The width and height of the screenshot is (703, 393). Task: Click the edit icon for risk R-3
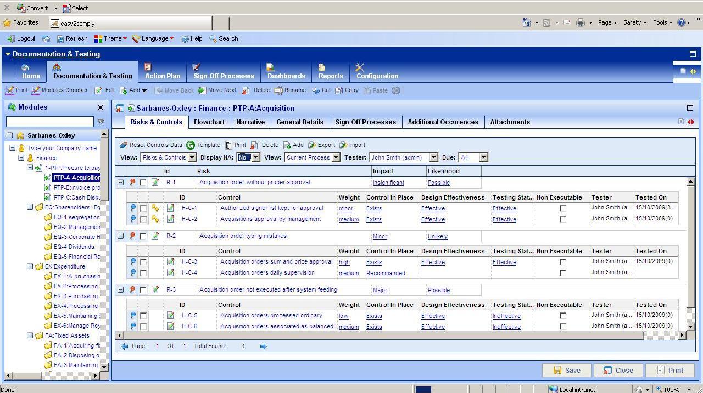point(155,290)
